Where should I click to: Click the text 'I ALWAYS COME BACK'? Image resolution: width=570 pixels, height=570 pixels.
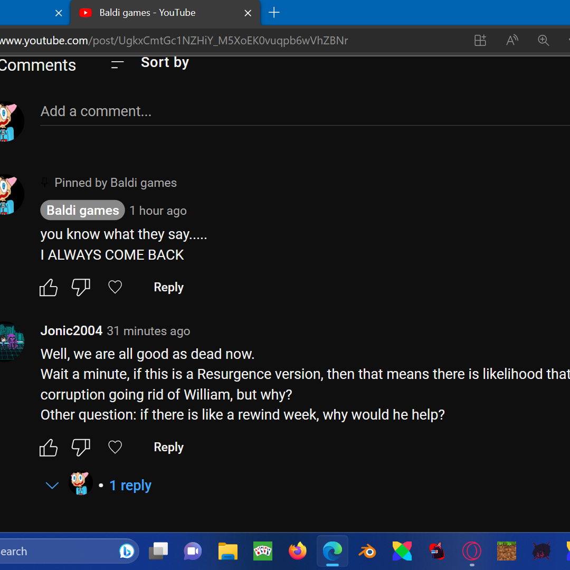pyautogui.click(x=112, y=255)
